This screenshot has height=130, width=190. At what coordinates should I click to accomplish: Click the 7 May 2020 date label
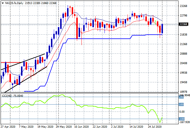coord(26,127)
